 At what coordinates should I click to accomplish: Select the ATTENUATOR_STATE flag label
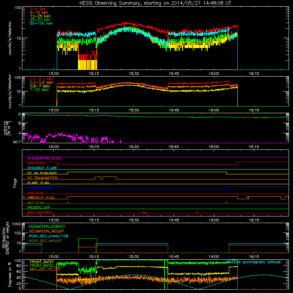(x=44, y=159)
